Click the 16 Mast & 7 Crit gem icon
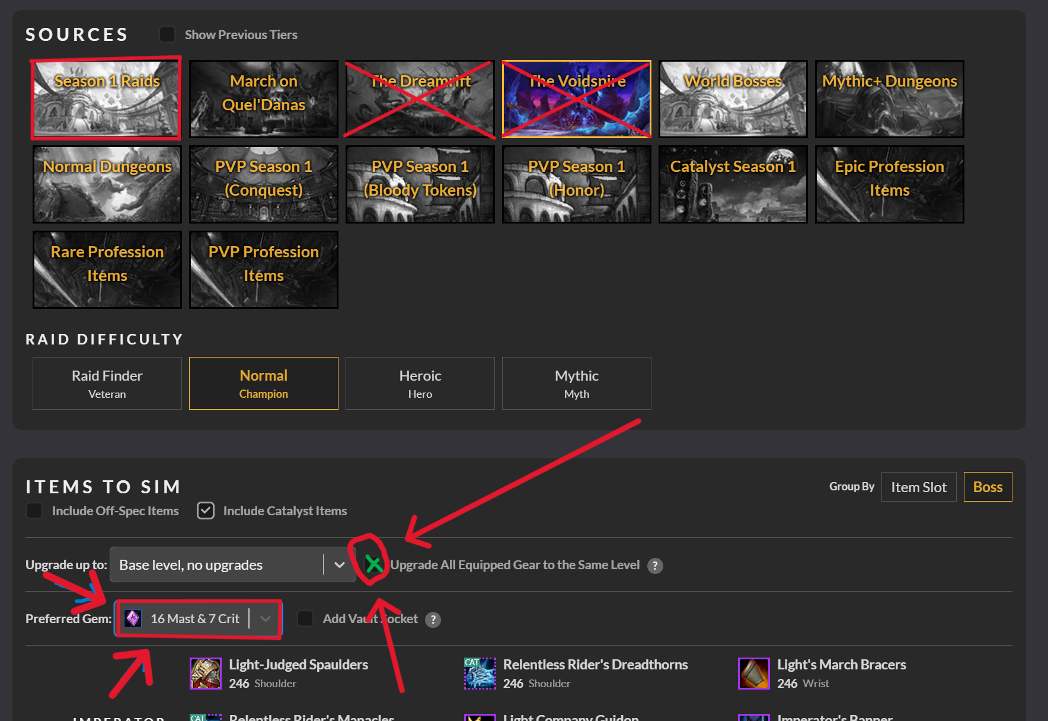 (x=133, y=618)
